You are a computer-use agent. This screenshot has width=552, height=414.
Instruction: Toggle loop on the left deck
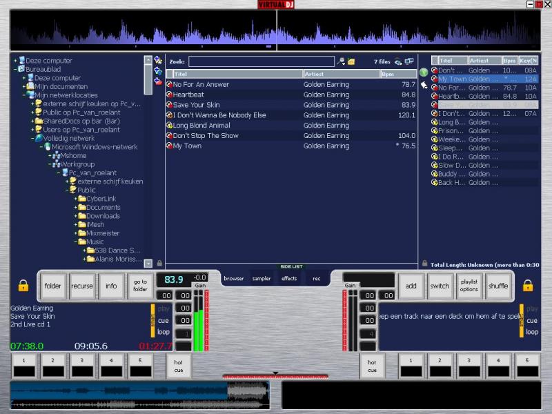(164, 332)
